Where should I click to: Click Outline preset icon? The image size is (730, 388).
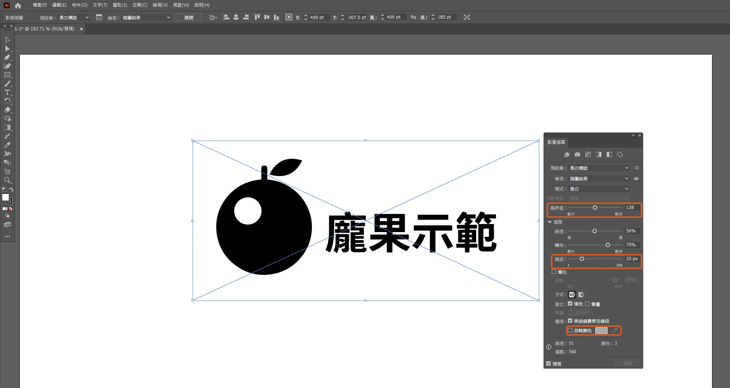[620, 154]
